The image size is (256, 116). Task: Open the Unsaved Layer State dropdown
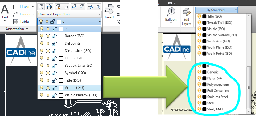69,14
